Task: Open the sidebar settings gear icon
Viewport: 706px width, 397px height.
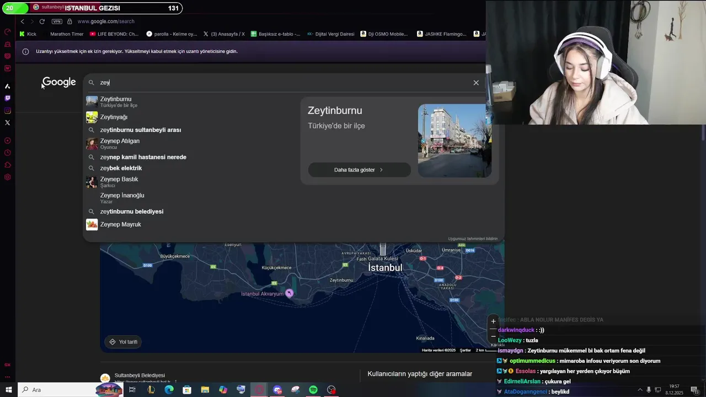Action: point(7,177)
